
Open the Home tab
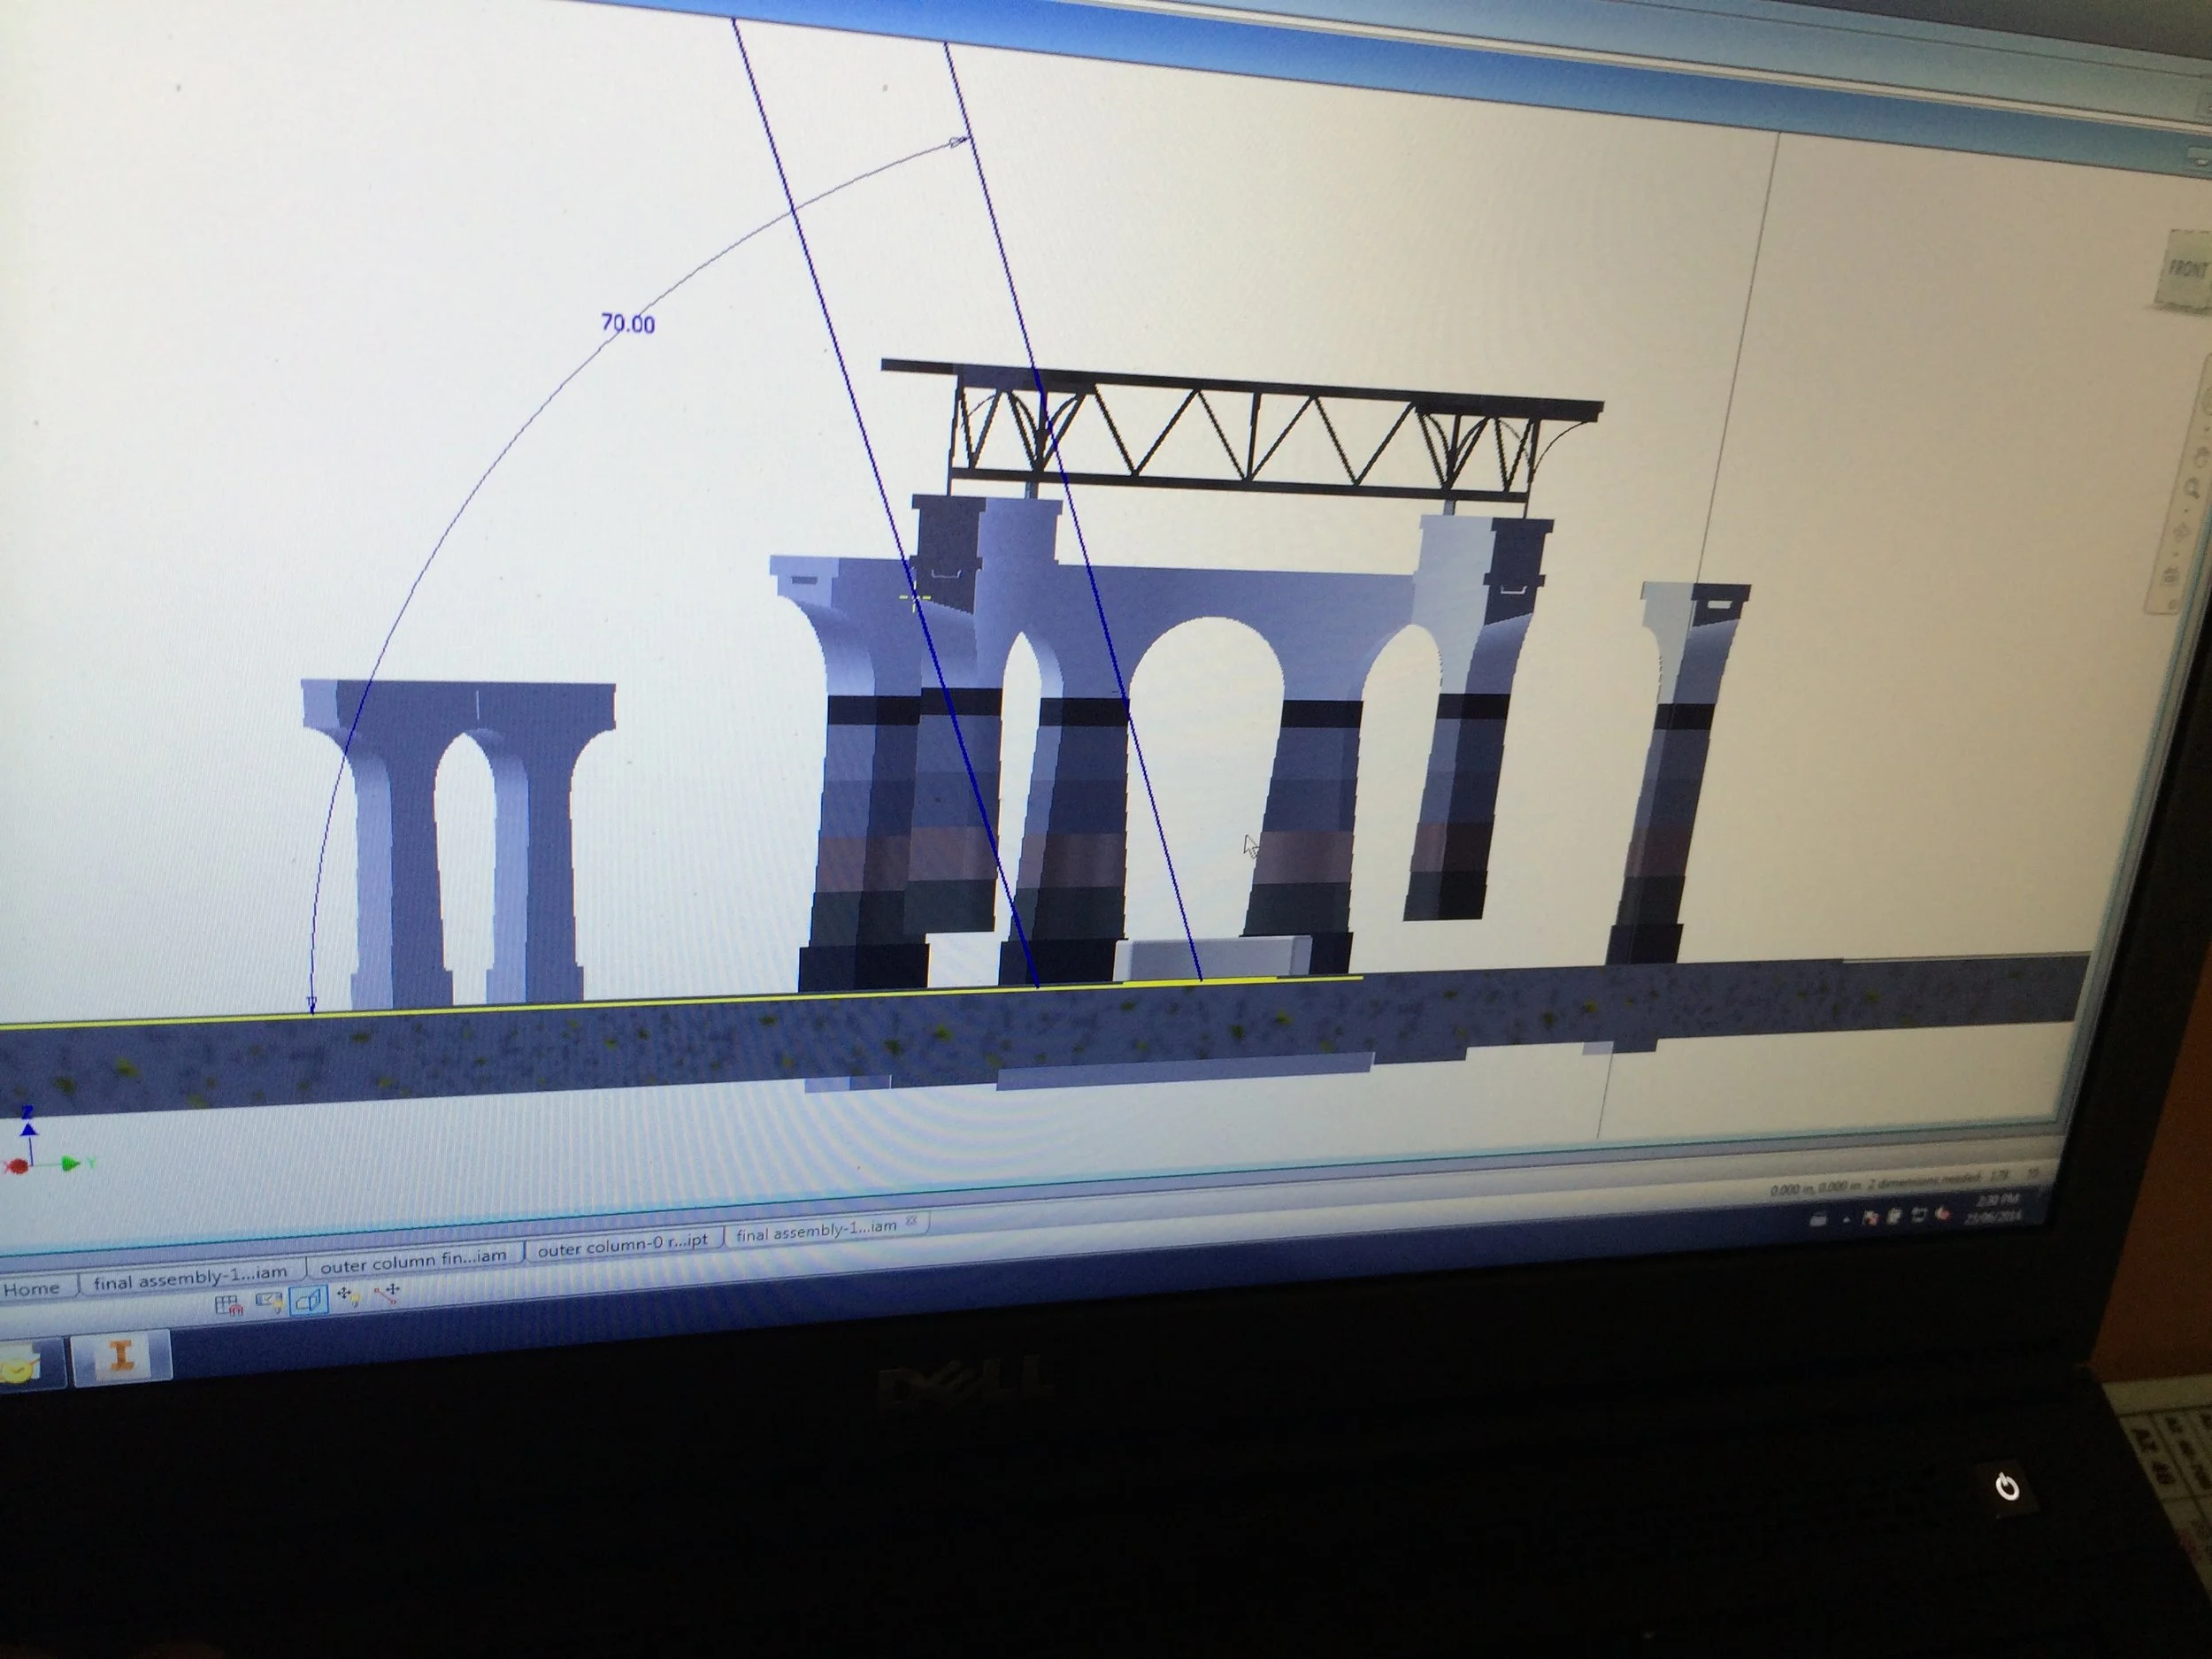tap(32, 1289)
